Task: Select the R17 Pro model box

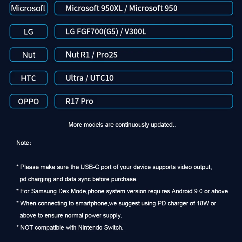Action: (x=143, y=101)
